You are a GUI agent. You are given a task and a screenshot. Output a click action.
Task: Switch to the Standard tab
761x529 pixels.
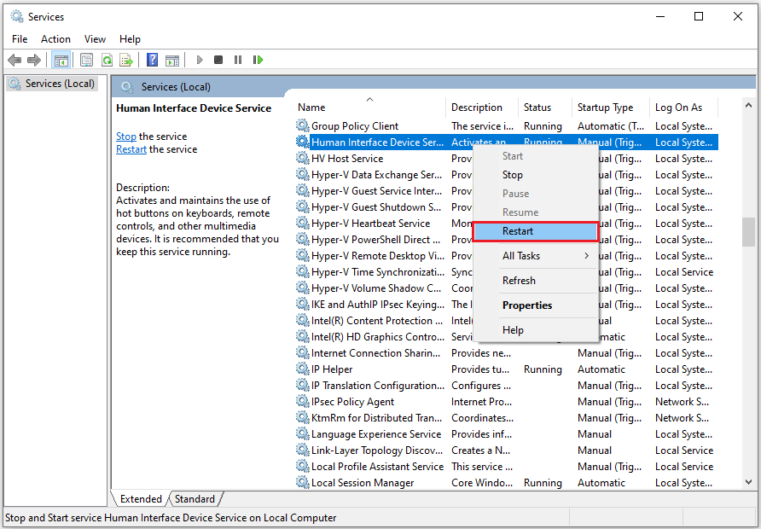coord(195,498)
